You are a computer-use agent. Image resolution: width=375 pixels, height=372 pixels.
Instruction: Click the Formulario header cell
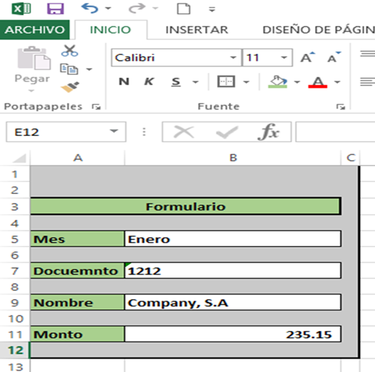[x=185, y=206]
